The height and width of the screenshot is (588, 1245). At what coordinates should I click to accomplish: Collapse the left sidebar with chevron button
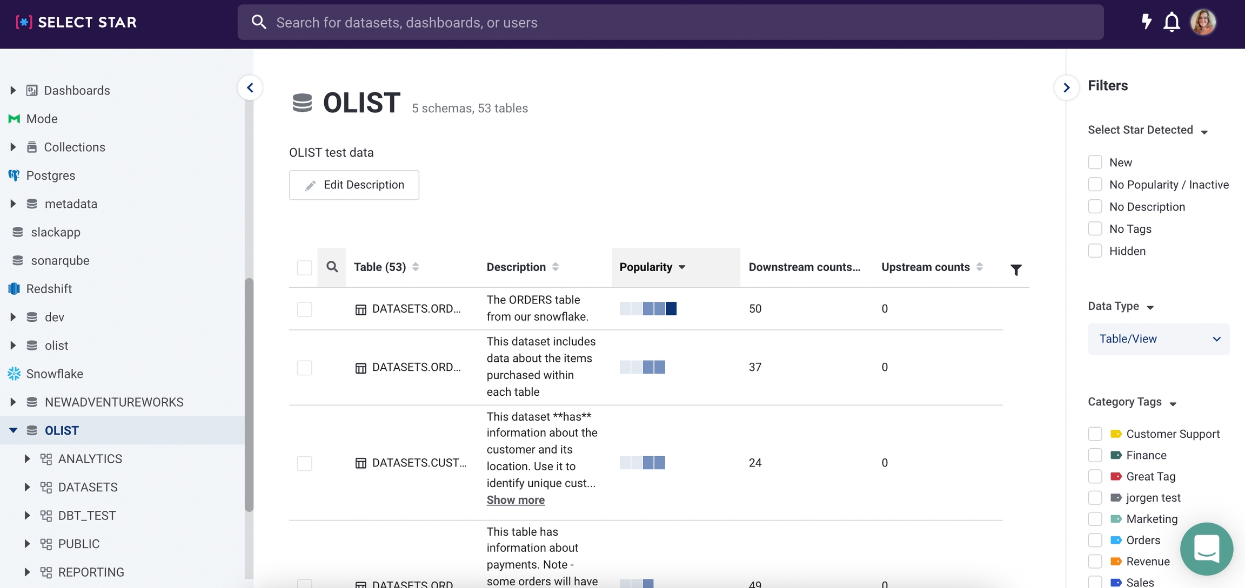[250, 87]
